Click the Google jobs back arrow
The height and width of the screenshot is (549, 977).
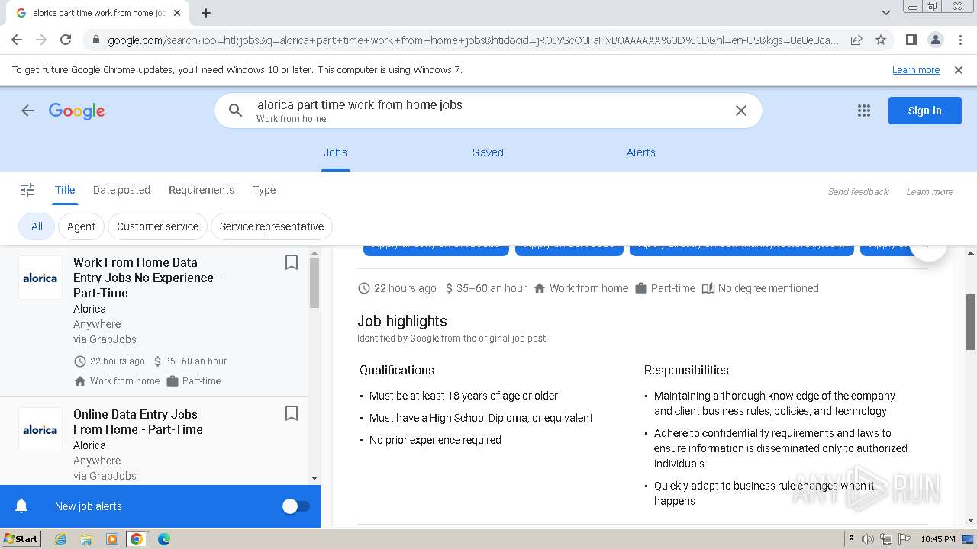[27, 111]
